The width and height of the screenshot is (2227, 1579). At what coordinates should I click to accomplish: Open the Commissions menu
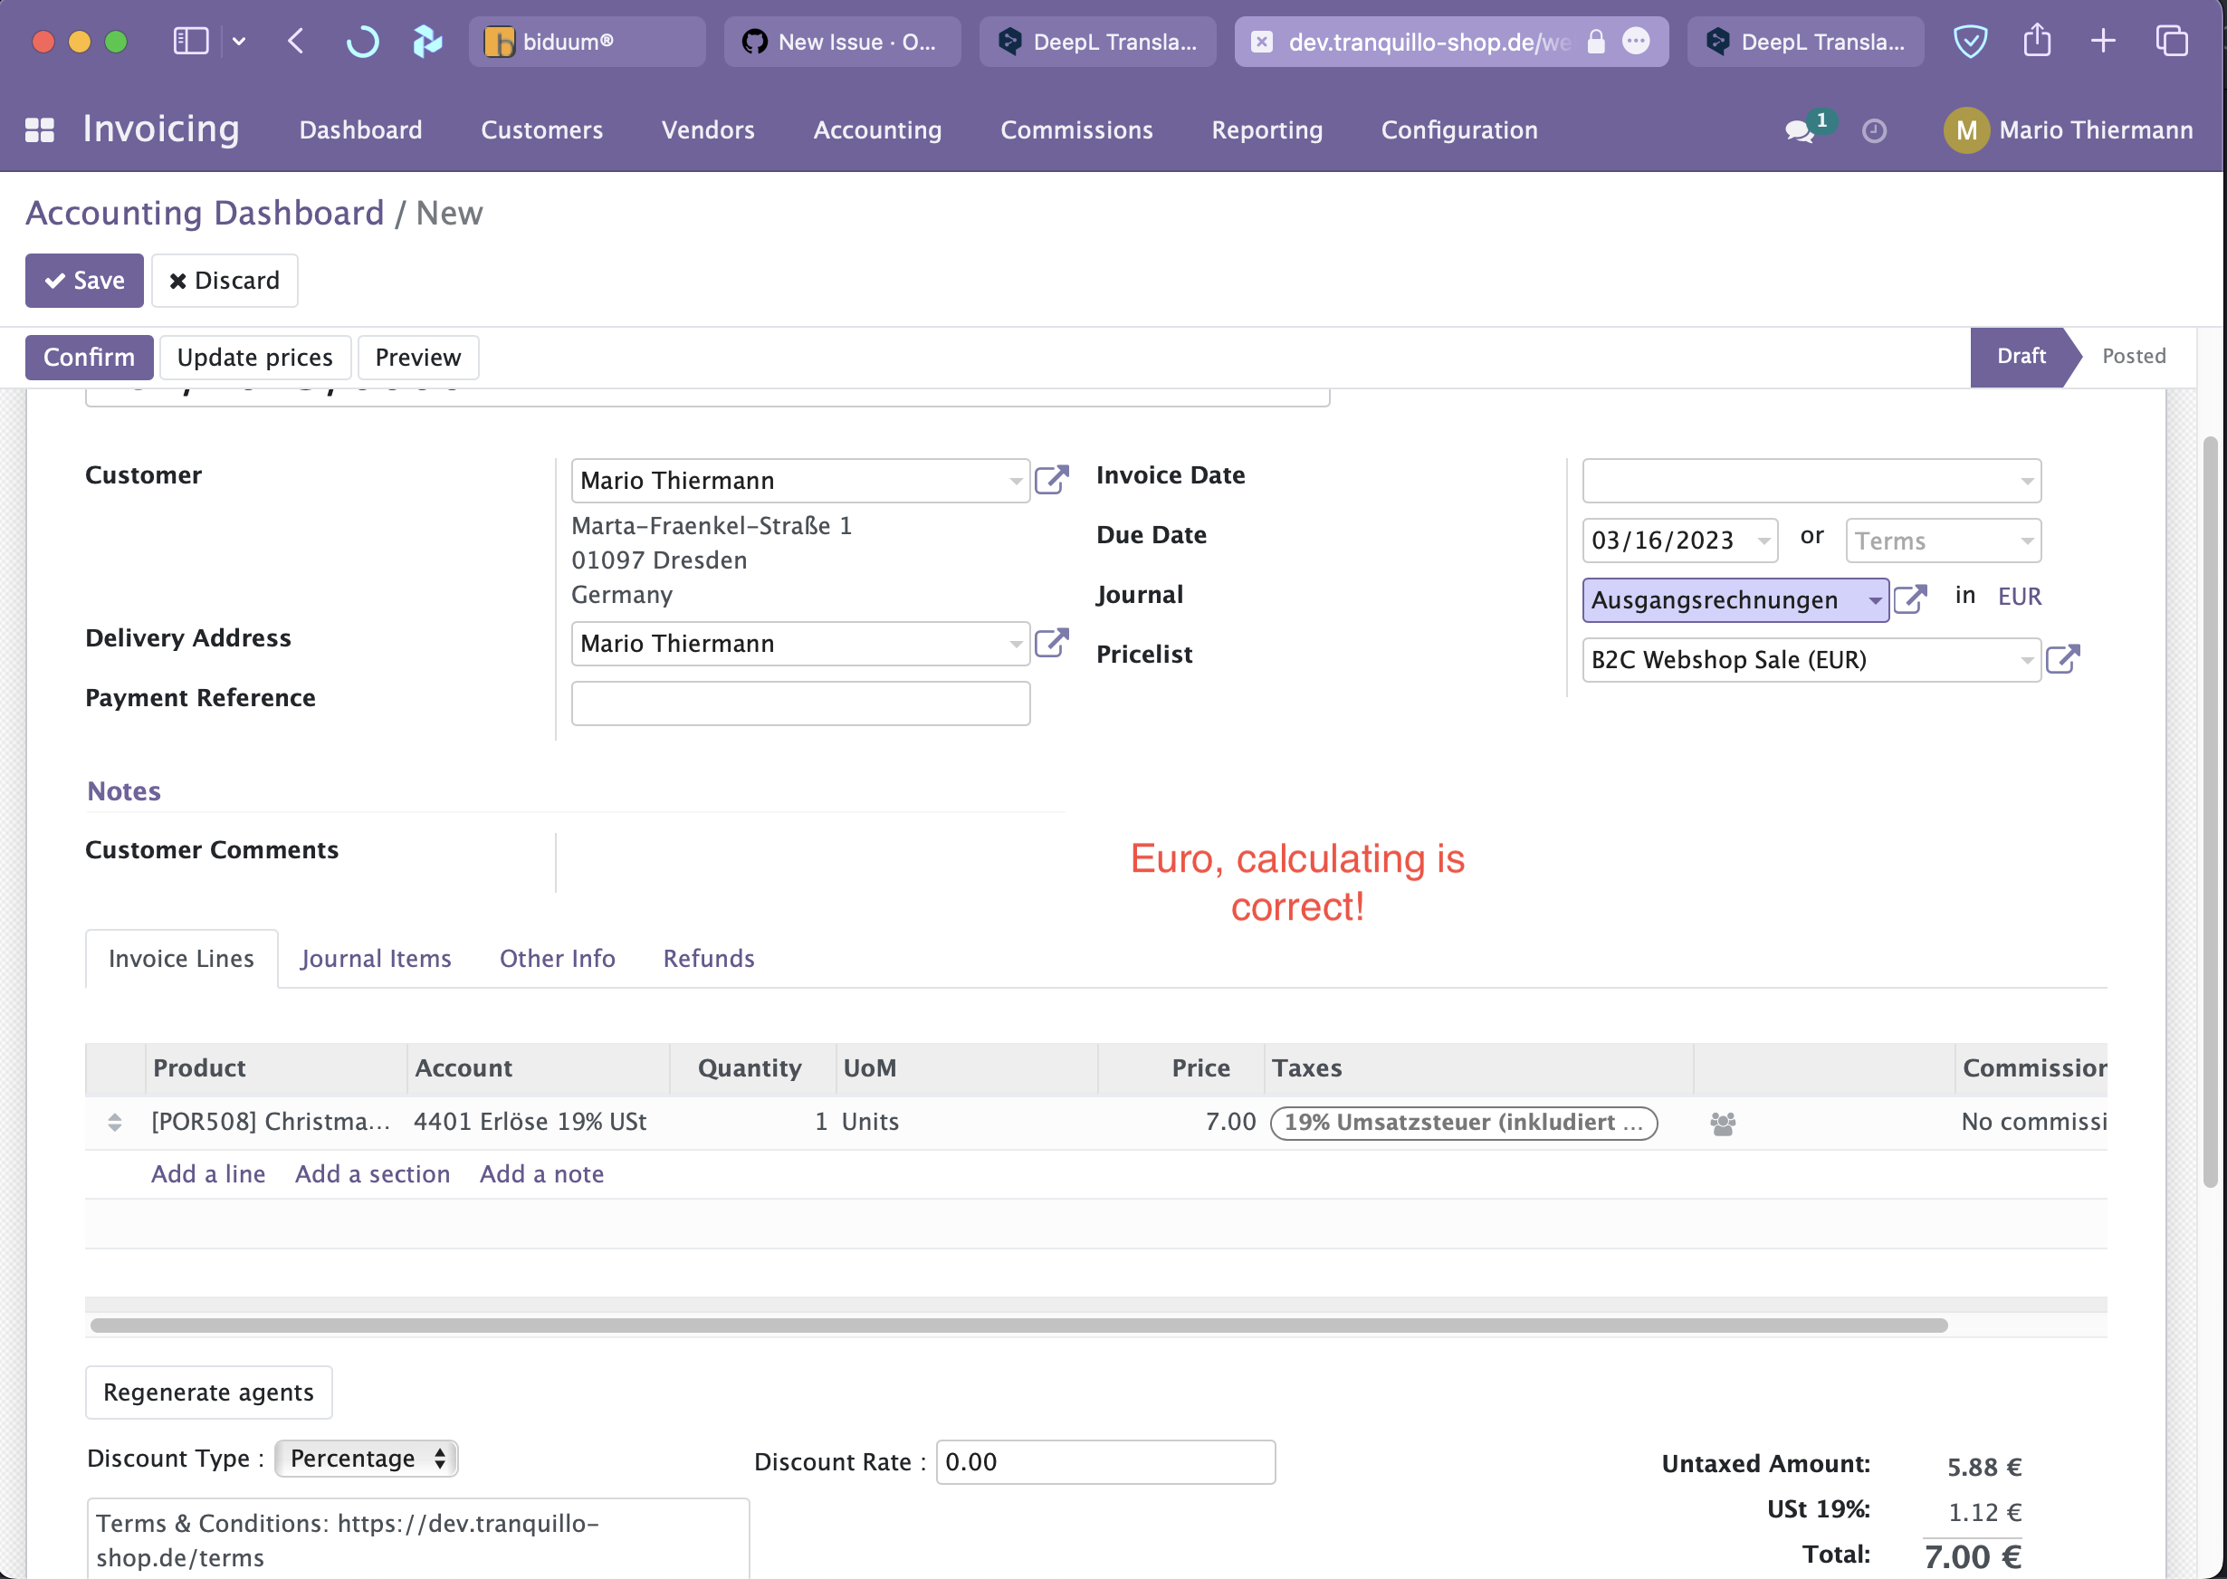point(1076,129)
